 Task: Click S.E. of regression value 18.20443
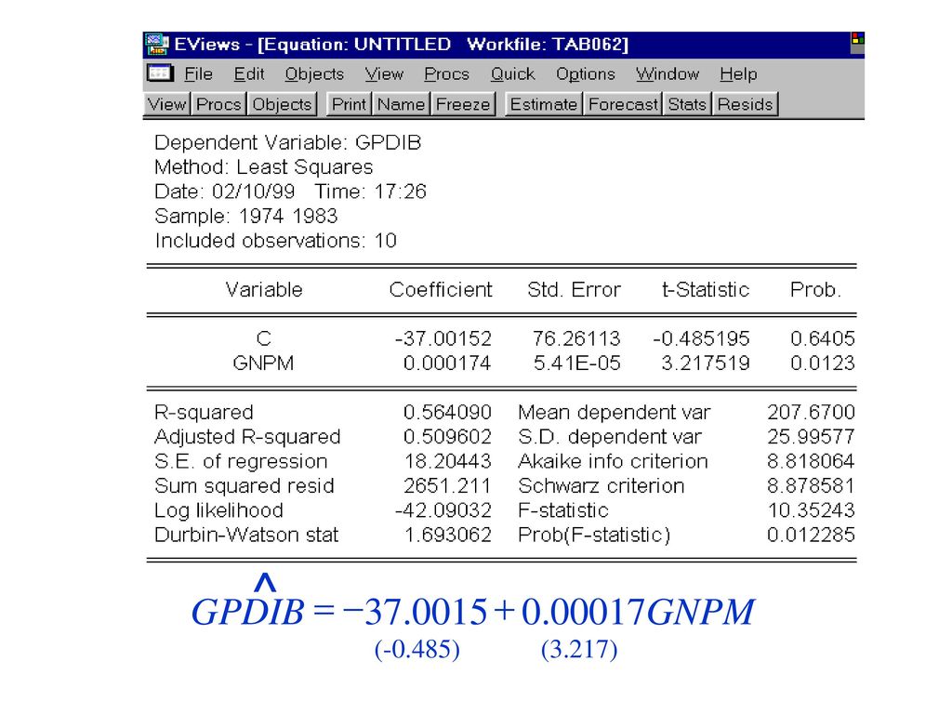coord(448,461)
